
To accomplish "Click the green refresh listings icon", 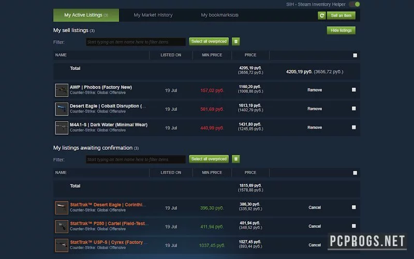I will (x=321, y=16).
